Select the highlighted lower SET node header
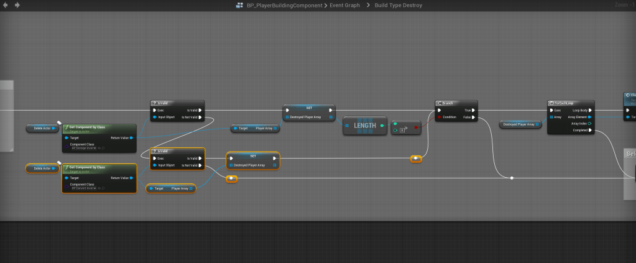This screenshot has width=636, height=263. point(253,156)
